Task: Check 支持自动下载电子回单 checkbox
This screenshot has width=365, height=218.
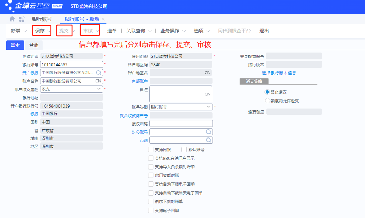Action: tap(151, 184)
